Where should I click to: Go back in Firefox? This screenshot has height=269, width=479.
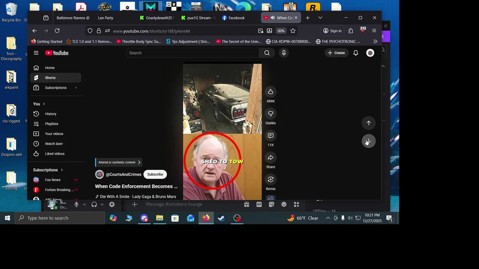34,31
